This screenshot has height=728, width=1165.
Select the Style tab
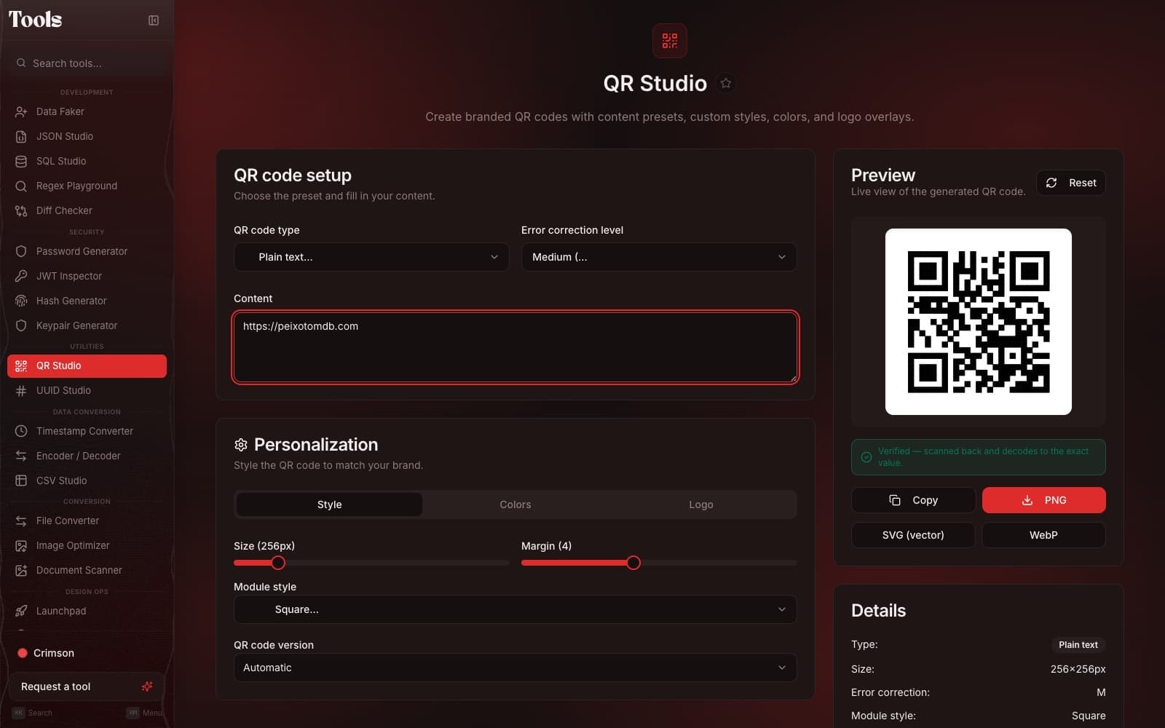[x=329, y=505]
